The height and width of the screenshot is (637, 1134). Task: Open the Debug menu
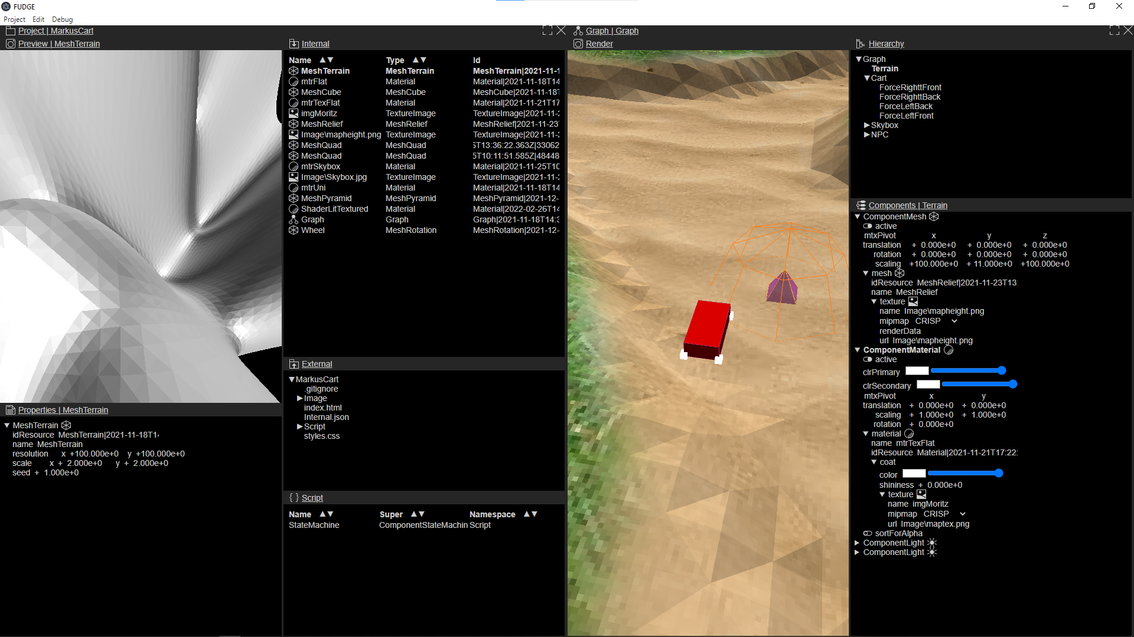click(x=62, y=19)
